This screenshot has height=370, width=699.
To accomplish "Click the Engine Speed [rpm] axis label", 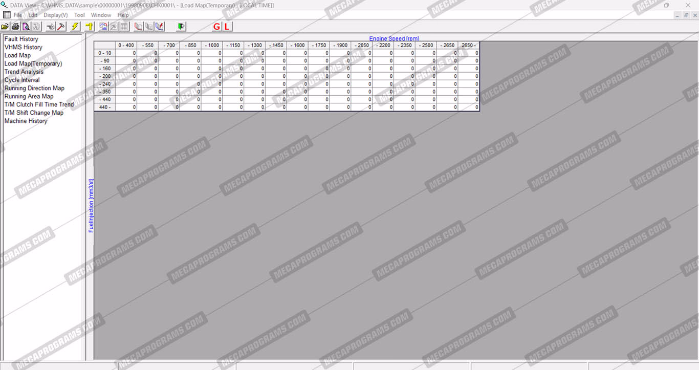I will (x=394, y=38).
